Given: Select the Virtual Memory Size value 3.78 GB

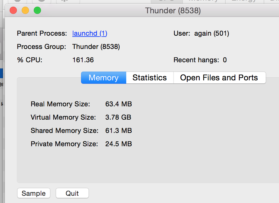Looking at the screenshot, I should (x=118, y=117).
